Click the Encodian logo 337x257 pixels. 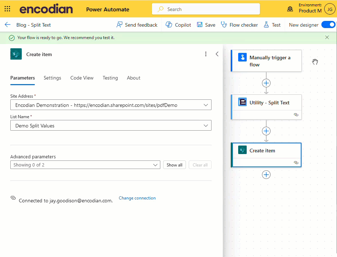point(46,9)
